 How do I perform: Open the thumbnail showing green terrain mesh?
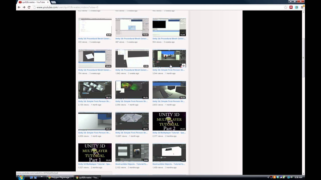pos(132,90)
